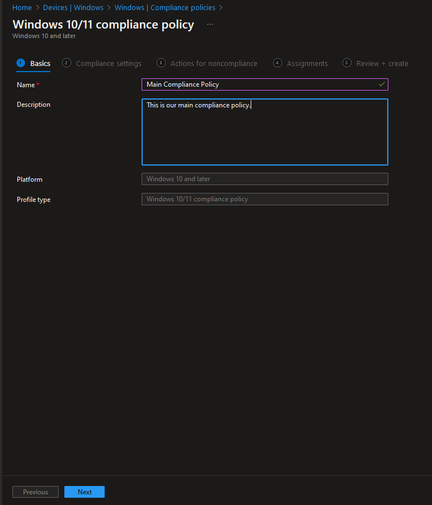Click the Name label
The width and height of the screenshot is (432, 505).
26,85
